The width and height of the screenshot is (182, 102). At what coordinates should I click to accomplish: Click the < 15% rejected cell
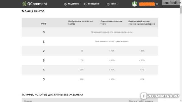[142, 60]
